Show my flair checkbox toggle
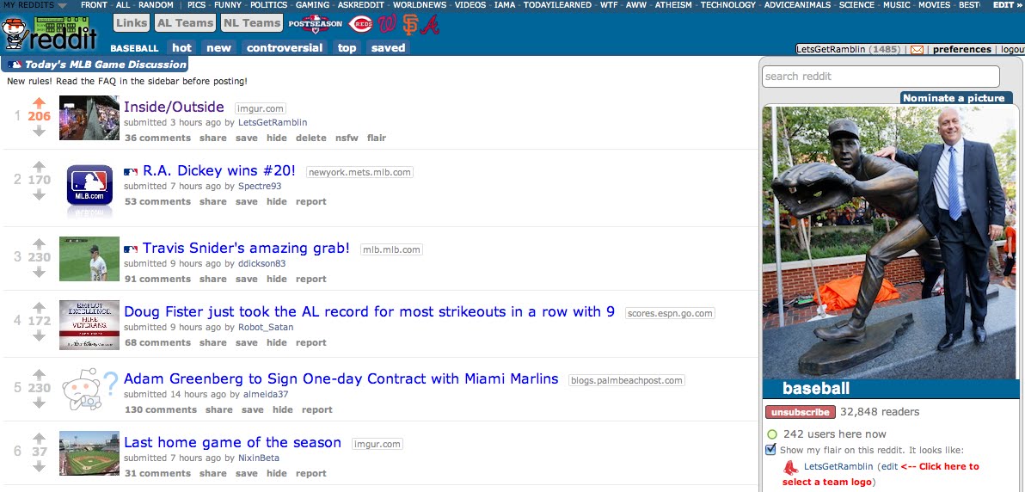Viewport: 1025px width, 492px height. coord(770,450)
